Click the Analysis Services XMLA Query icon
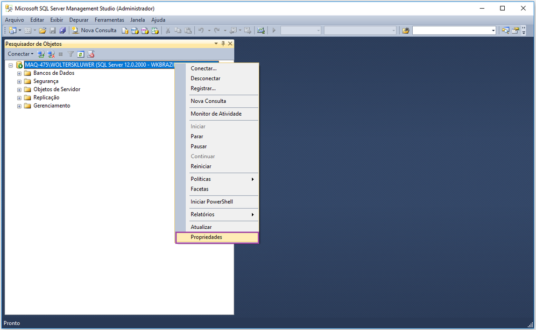This screenshot has width=536, height=330. tap(155, 31)
